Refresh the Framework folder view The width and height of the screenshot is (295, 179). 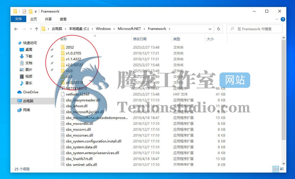pyautogui.click(x=218, y=29)
